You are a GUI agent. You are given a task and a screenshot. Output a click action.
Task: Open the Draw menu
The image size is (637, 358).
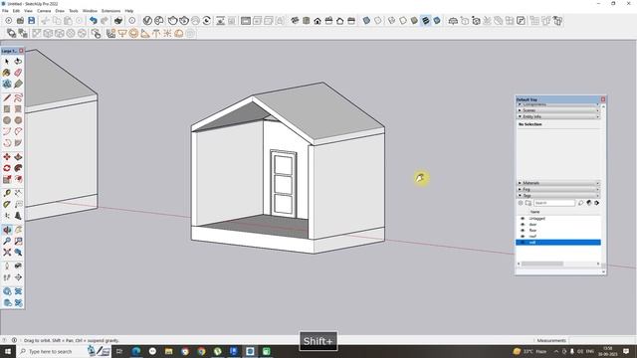pyautogui.click(x=60, y=11)
